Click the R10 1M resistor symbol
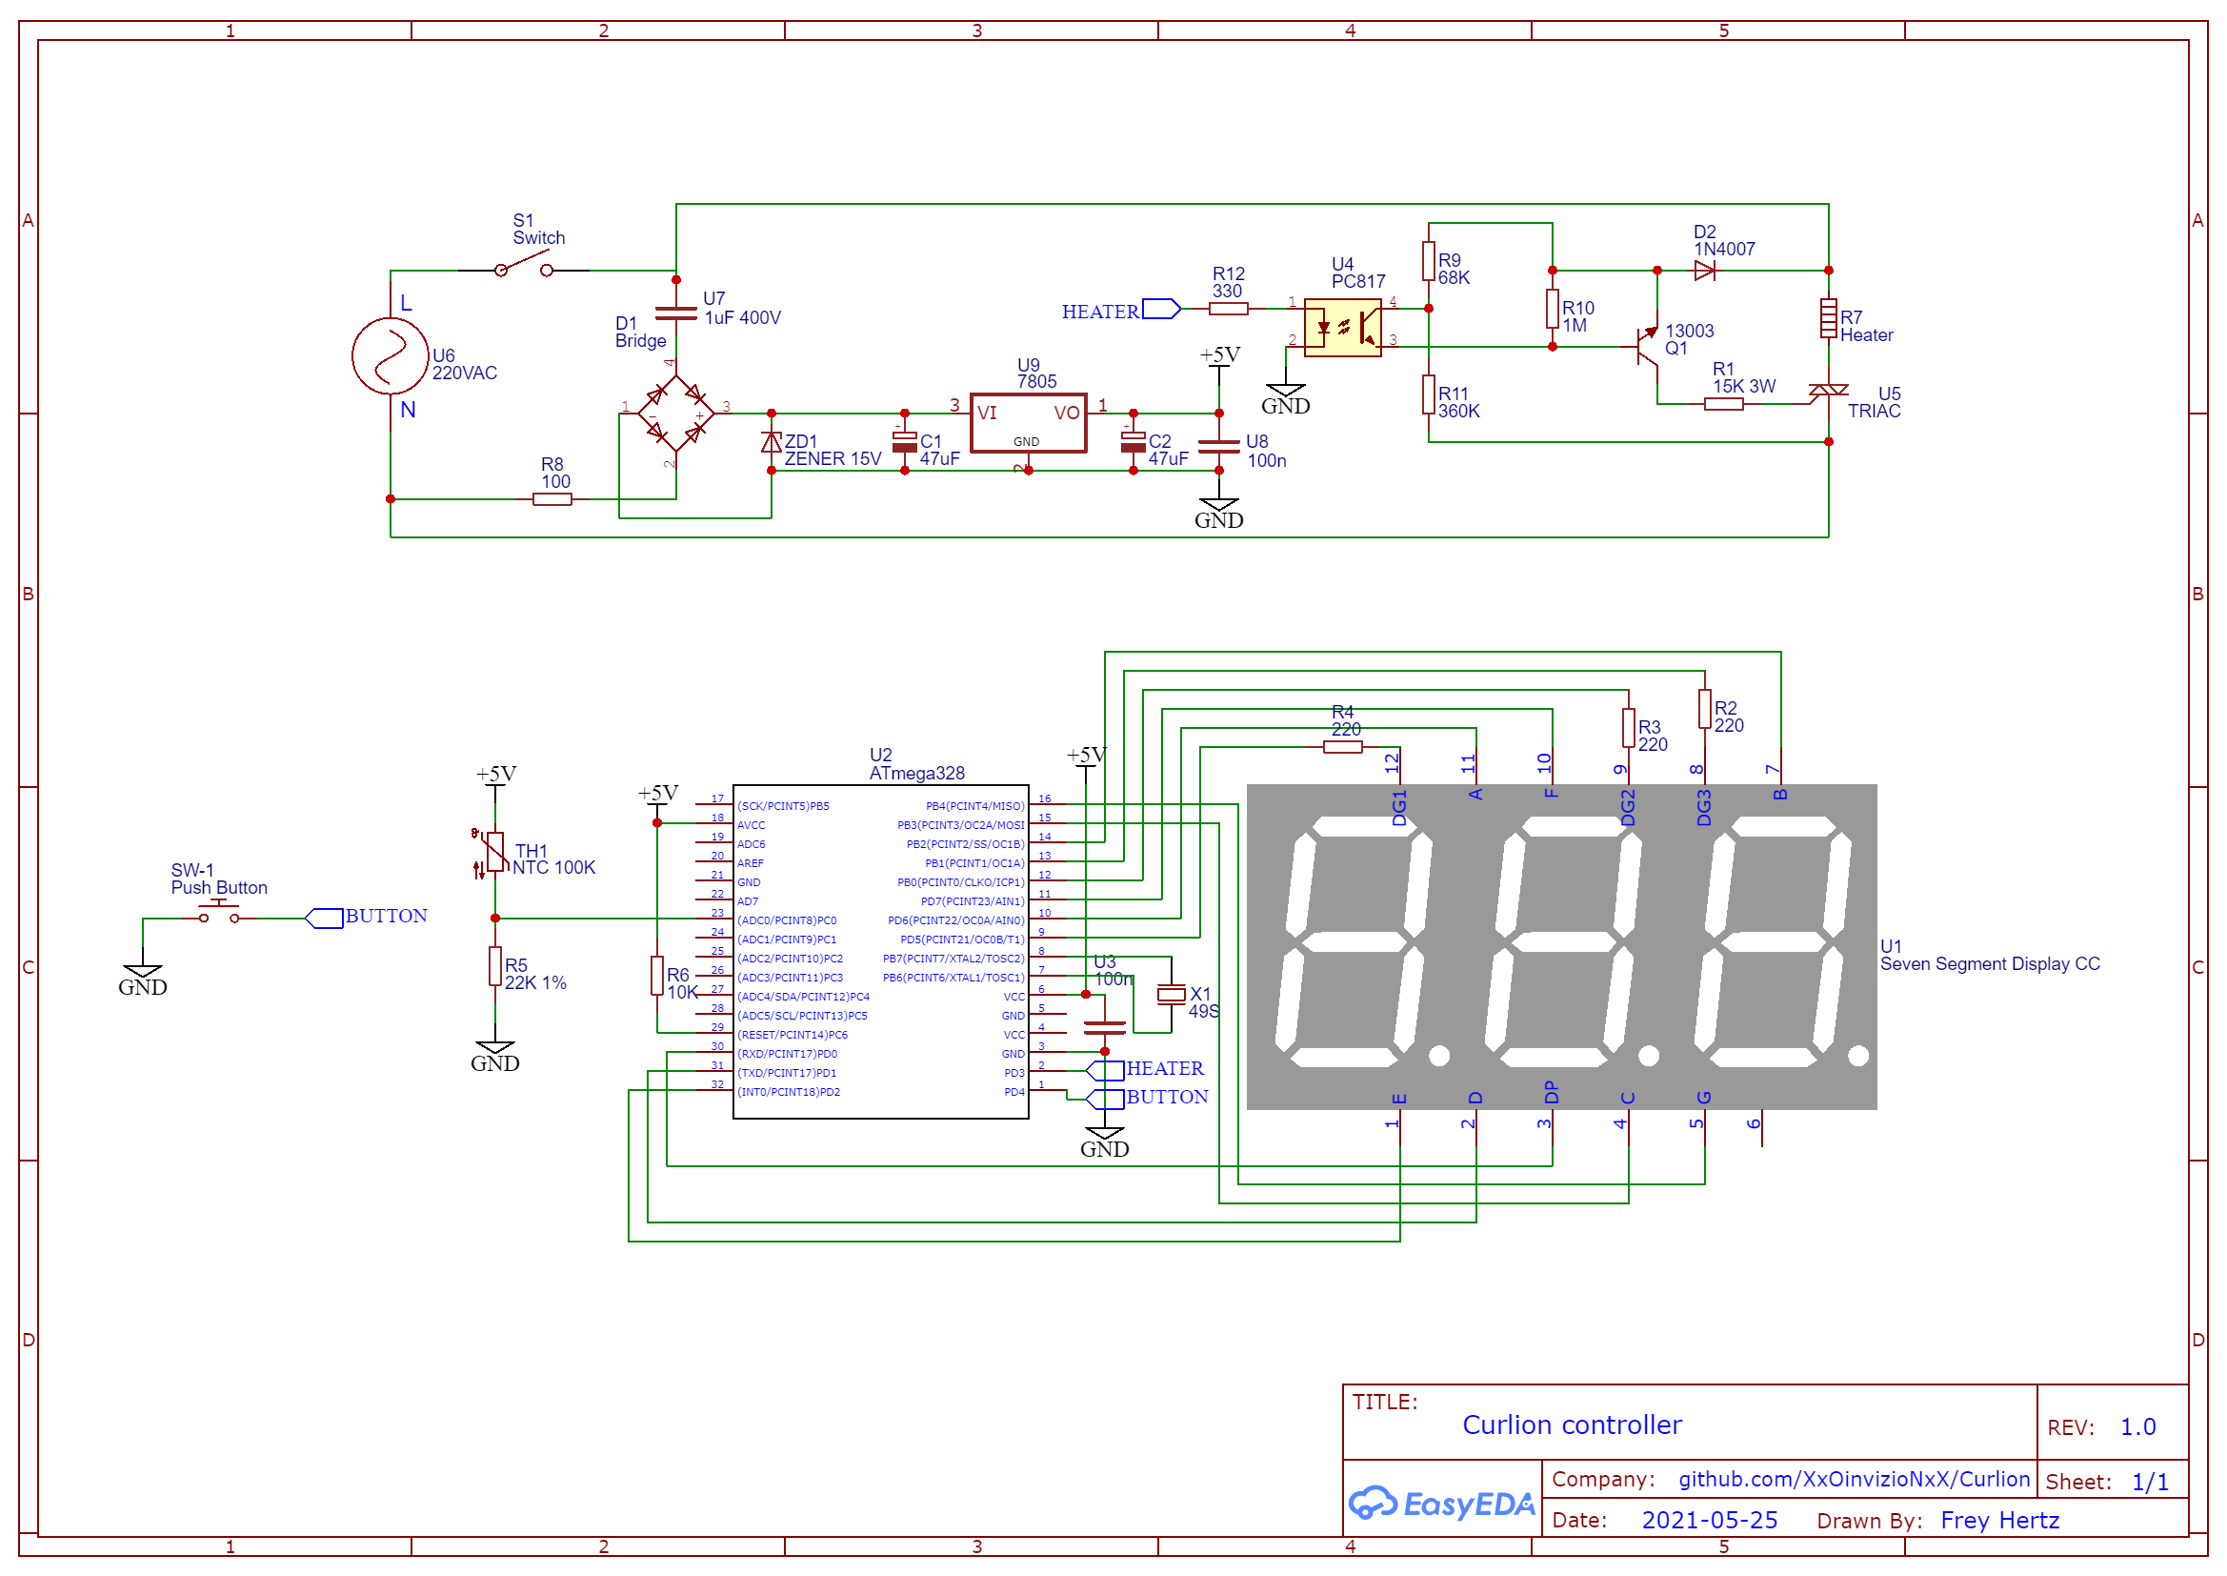The width and height of the screenshot is (2227, 1576). coord(1552,309)
